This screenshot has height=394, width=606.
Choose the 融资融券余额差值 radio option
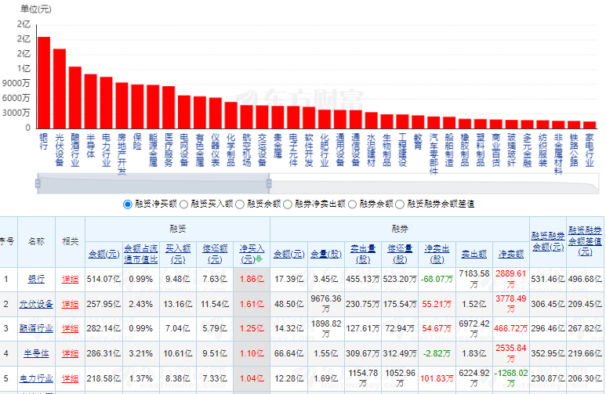point(400,204)
